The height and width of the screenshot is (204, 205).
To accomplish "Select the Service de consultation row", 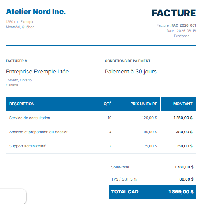I will [x=101, y=118].
